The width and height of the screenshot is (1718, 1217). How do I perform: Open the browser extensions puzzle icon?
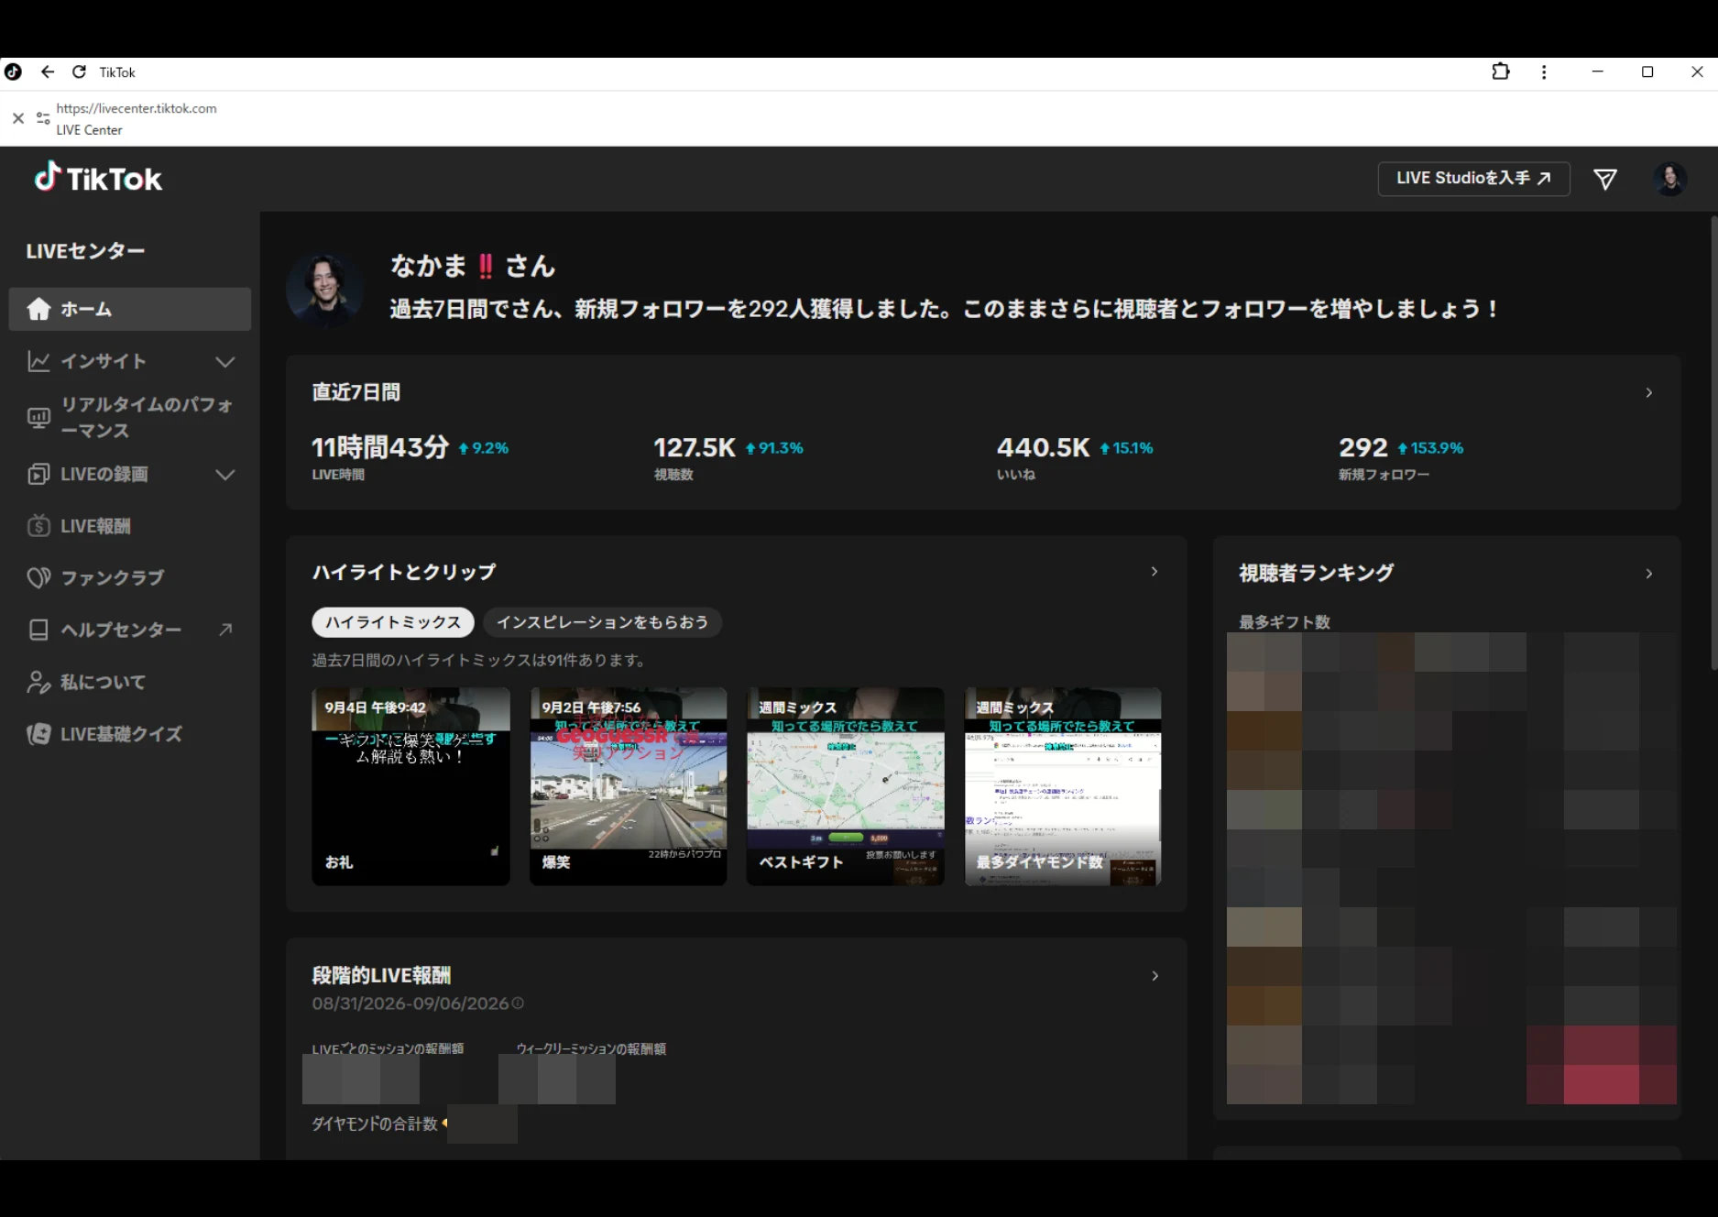pyautogui.click(x=1501, y=71)
